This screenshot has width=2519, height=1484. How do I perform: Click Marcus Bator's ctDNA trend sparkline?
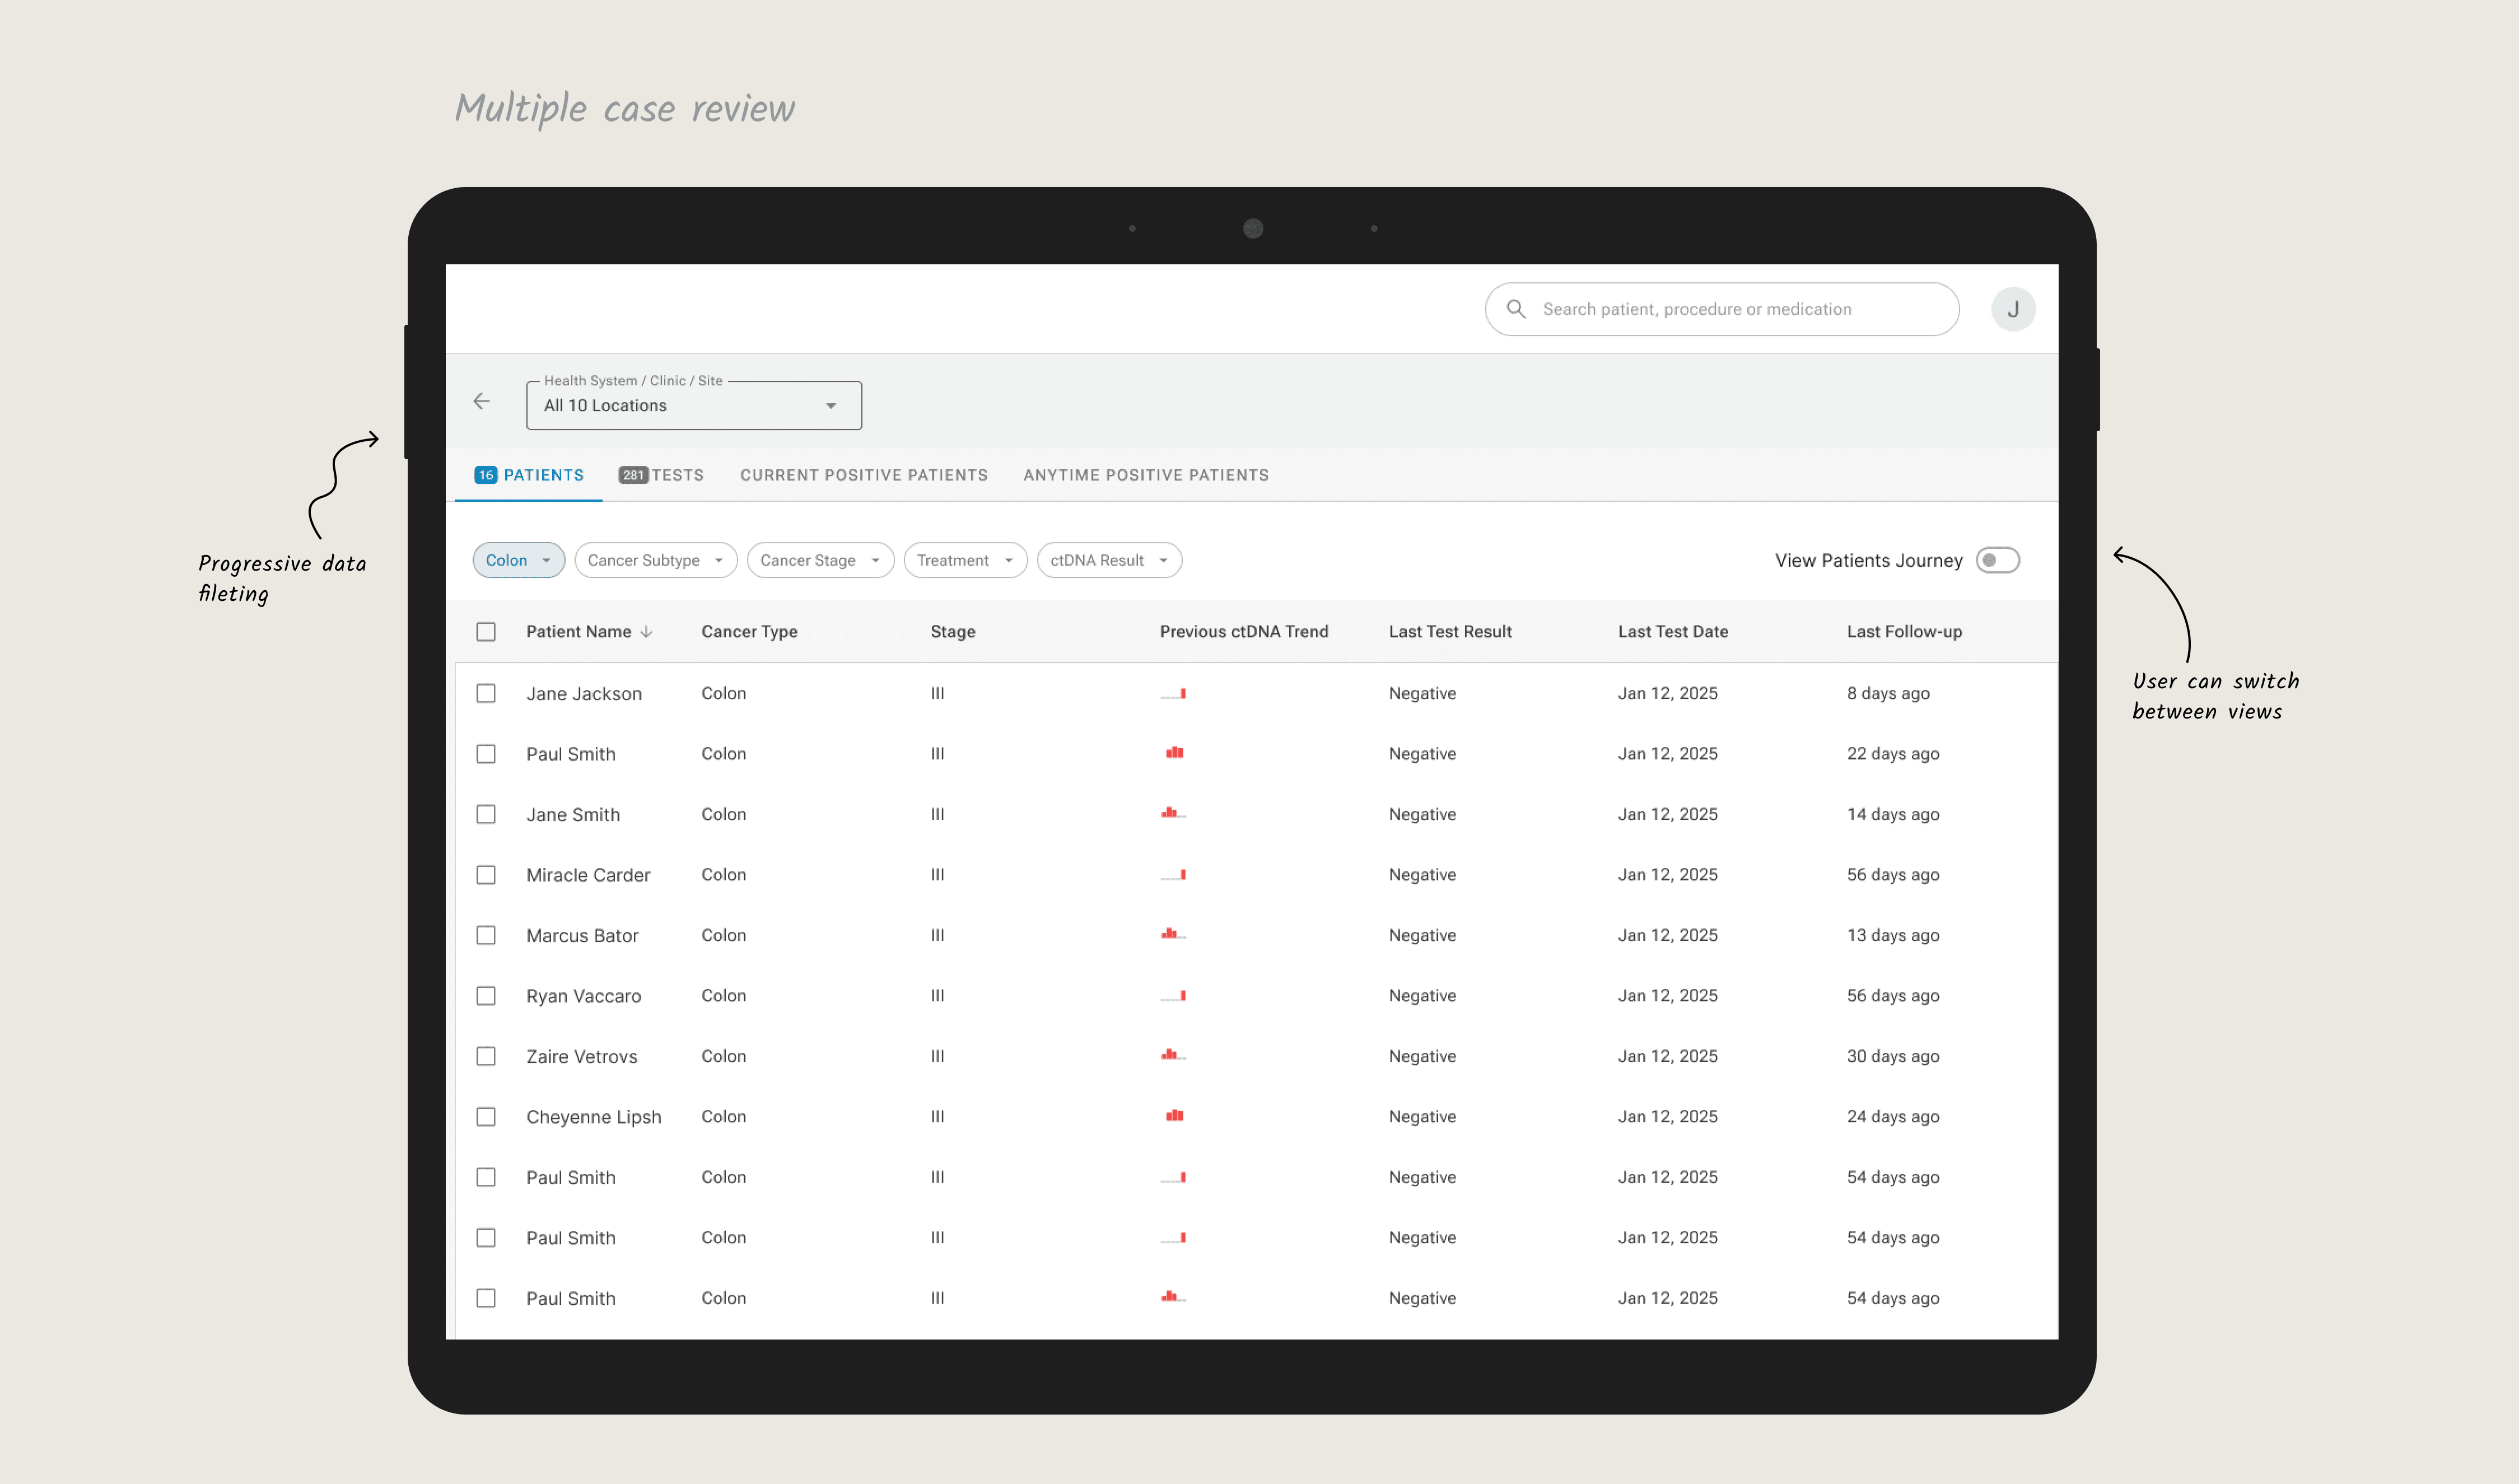coord(1172,934)
